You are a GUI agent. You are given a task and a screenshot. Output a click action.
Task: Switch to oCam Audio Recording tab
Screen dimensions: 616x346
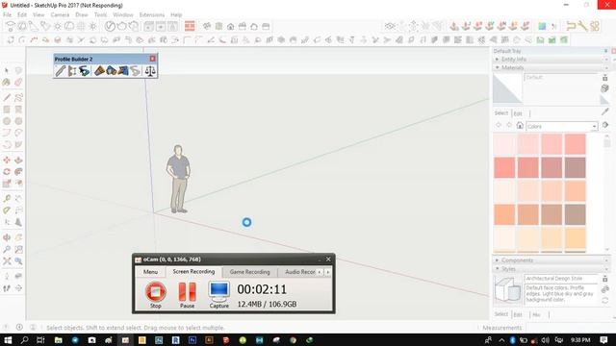[x=299, y=272]
